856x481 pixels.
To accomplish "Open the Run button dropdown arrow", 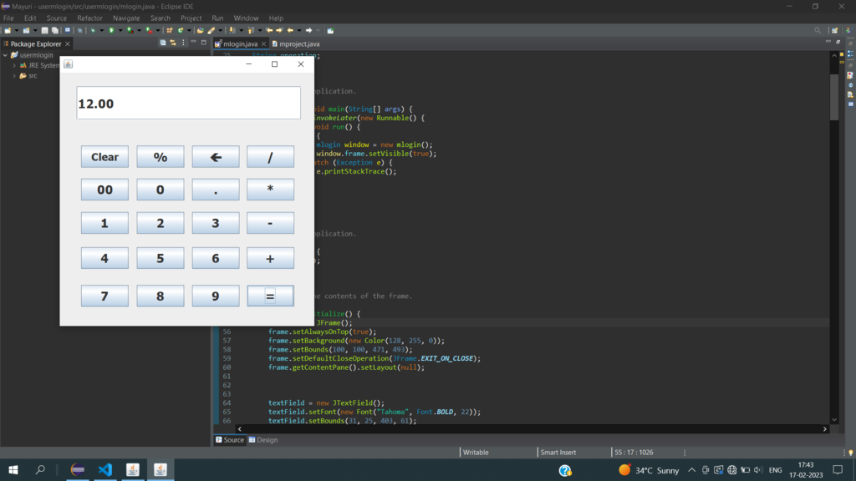I will pos(119,30).
